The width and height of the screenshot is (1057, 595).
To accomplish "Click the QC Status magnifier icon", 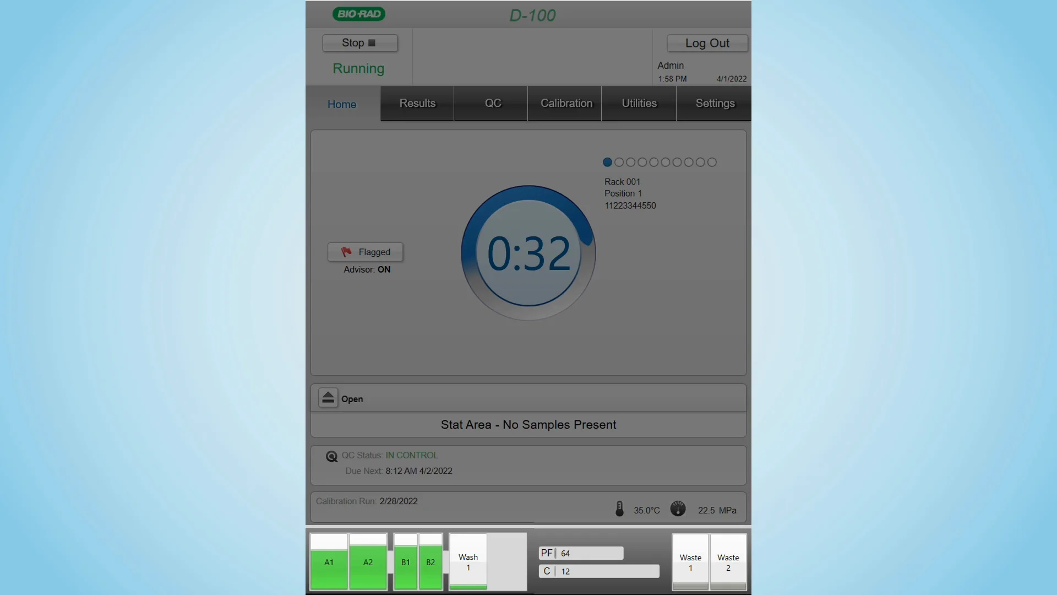I will [331, 456].
